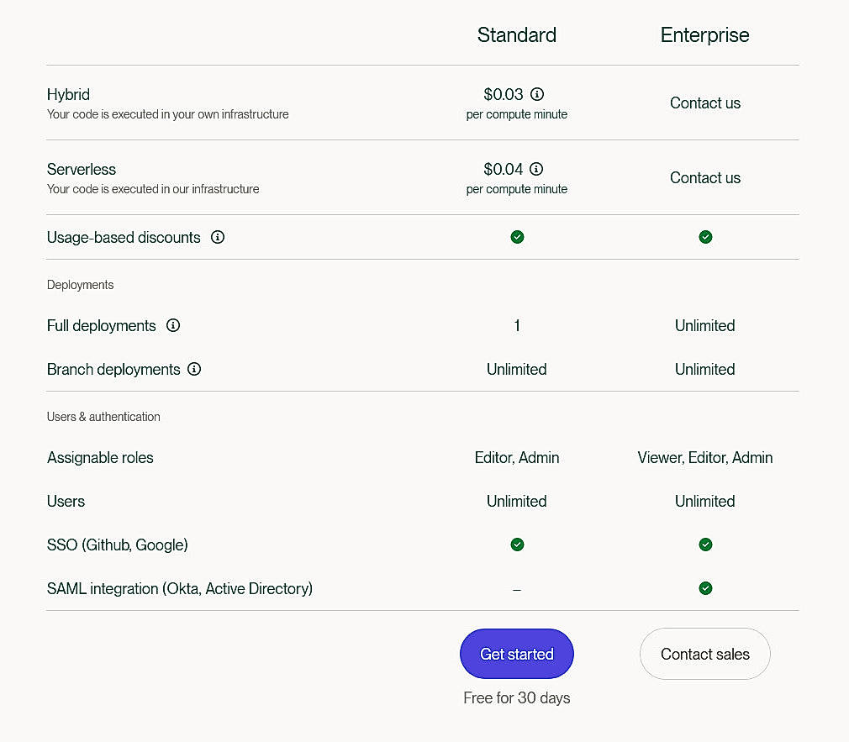
Task: Open the Usage-based discounts info tooltip
Action: [x=218, y=238]
